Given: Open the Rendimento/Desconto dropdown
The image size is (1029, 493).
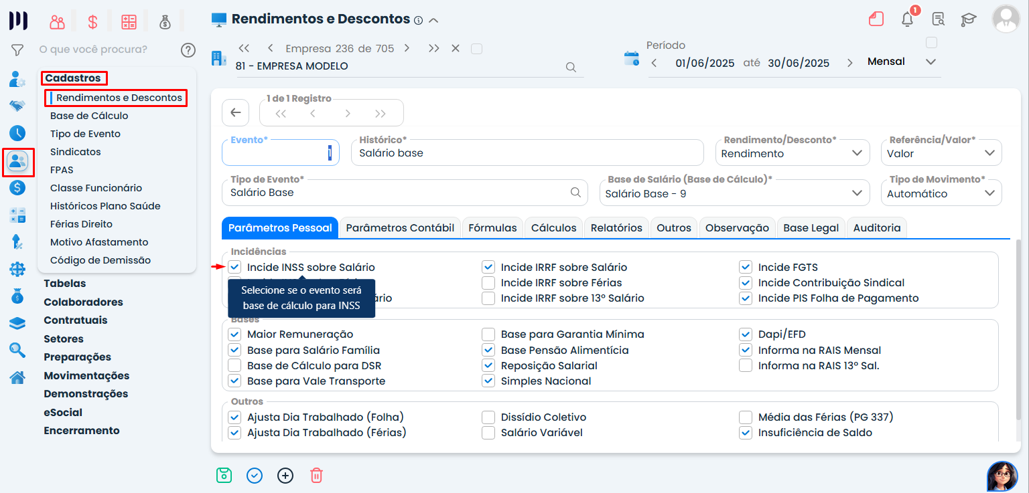Looking at the screenshot, I should [792, 153].
